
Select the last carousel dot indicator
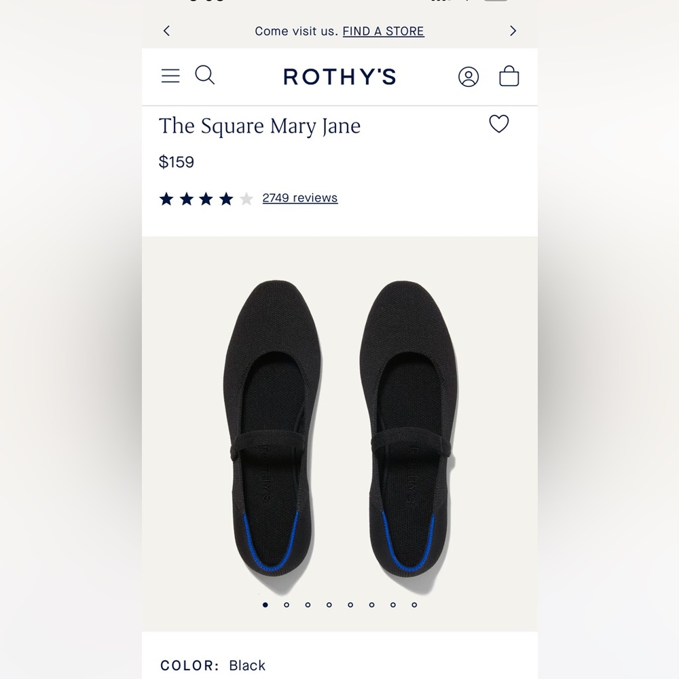tap(414, 604)
